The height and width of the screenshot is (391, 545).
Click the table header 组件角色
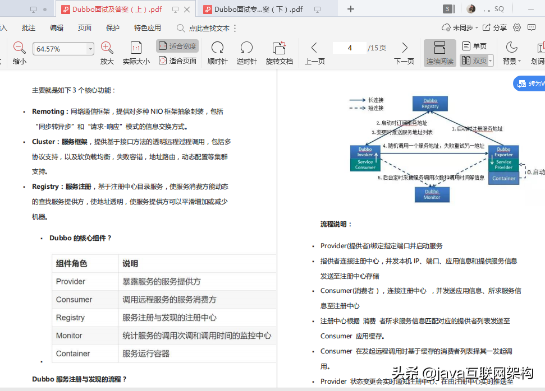click(85, 263)
